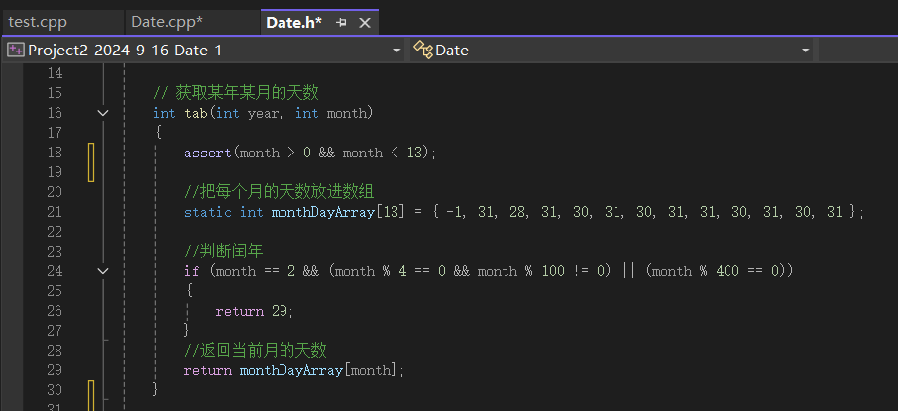Click the -1 value in the array
Viewport: 898px width, 411px height.
click(454, 212)
